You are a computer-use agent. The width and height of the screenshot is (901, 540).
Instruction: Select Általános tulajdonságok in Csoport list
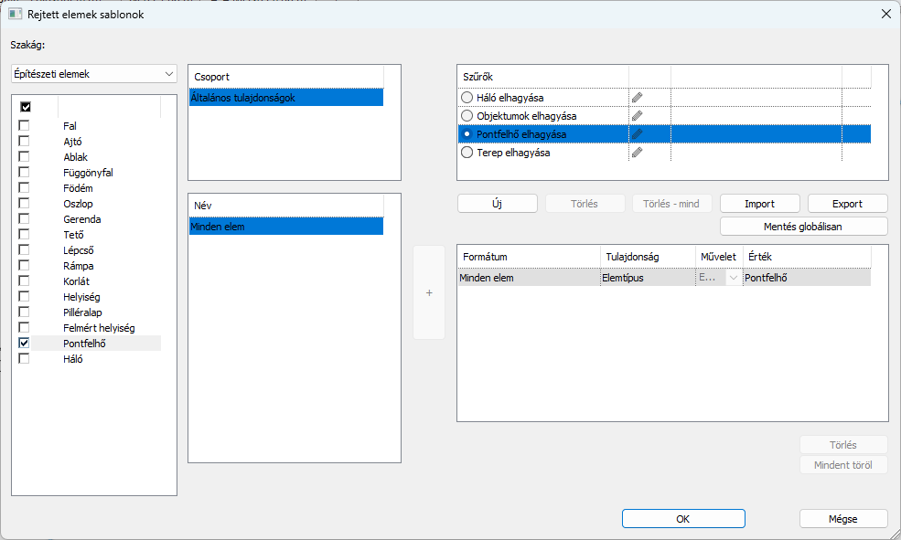point(285,98)
